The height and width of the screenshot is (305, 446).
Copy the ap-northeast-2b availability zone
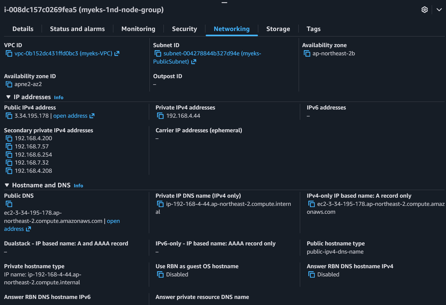[x=307, y=54]
